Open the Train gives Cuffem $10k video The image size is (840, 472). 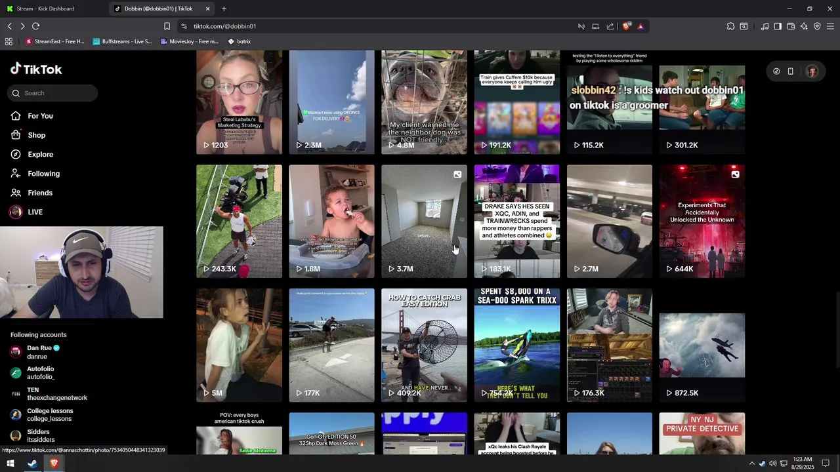(x=516, y=102)
